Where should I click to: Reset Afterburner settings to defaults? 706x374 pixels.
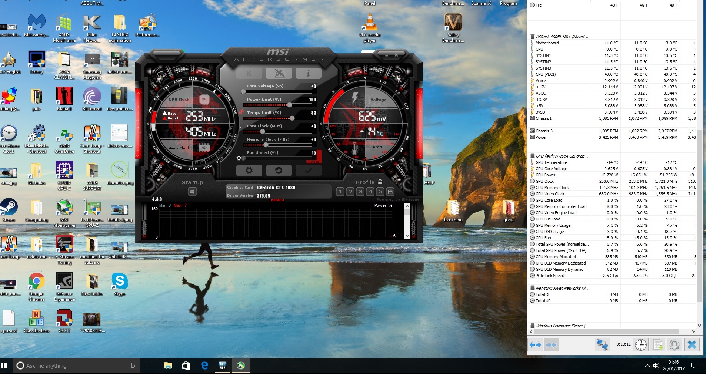point(279,171)
